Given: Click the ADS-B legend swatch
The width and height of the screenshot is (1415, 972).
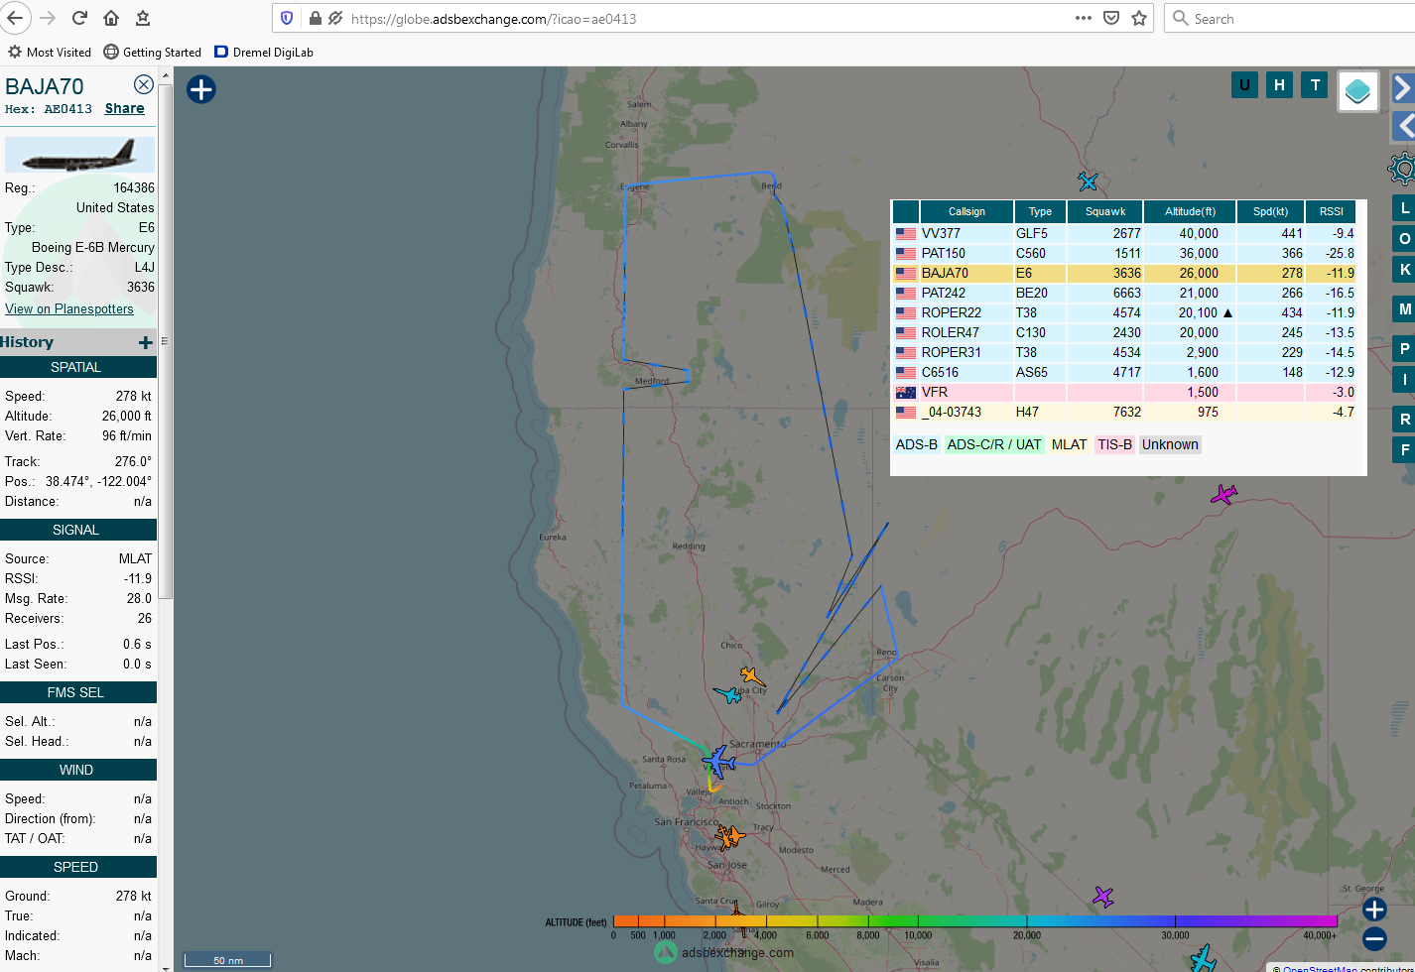Looking at the screenshot, I should pos(917,444).
